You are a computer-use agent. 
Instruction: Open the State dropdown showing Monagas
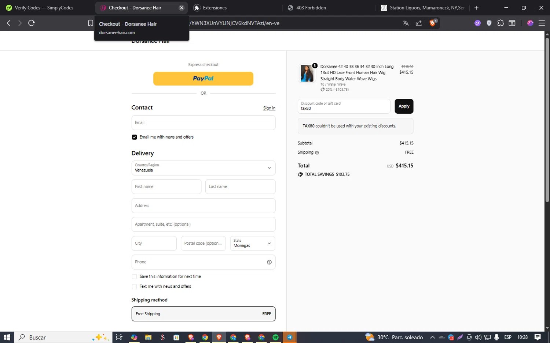253,243
